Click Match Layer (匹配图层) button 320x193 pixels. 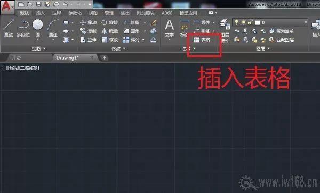coord(282,40)
